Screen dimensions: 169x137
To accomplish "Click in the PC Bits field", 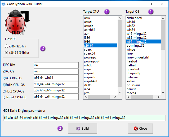I will coord(56,65).
